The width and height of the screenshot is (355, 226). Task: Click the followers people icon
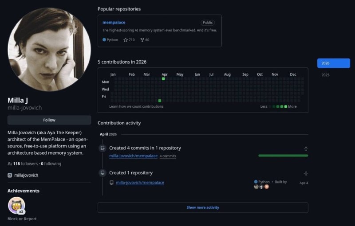(10, 164)
